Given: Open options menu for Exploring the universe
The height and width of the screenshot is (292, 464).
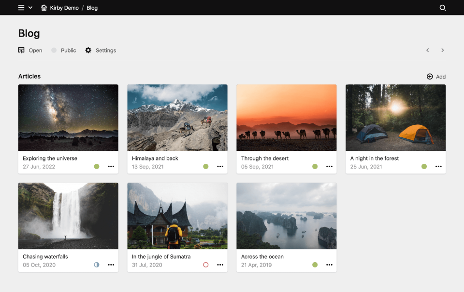Looking at the screenshot, I should [x=111, y=166].
